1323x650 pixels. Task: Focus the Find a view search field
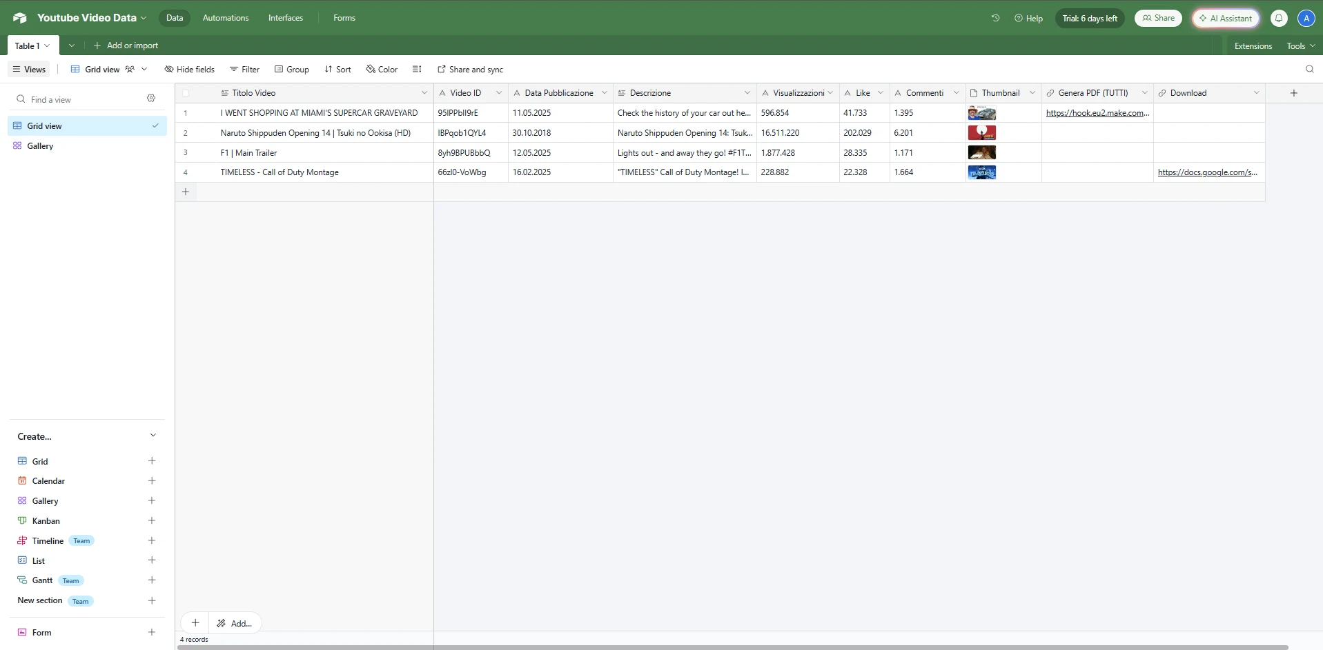(x=79, y=99)
